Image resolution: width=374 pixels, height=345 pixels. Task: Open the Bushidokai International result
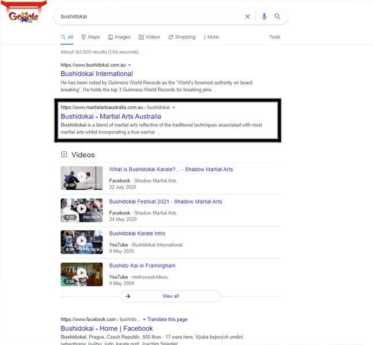point(97,74)
